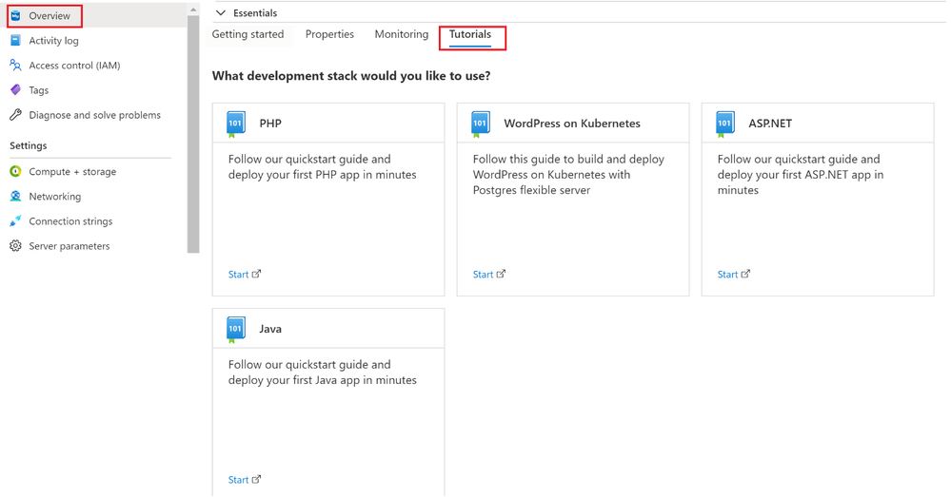Open Activity log in the sidebar

pos(53,41)
